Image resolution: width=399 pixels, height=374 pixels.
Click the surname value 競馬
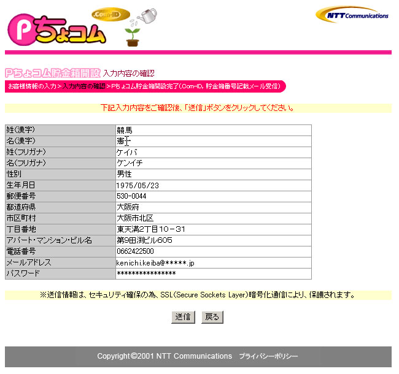tap(125, 131)
